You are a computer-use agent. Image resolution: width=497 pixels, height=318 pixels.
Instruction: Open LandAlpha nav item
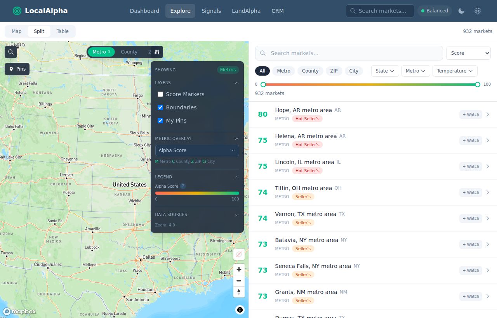pyautogui.click(x=246, y=11)
